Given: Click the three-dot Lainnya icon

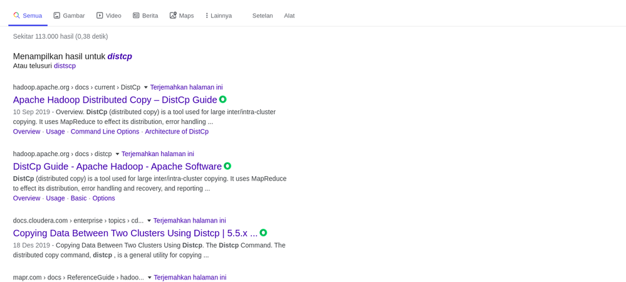Looking at the screenshot, I should click(x=207, y=16).
